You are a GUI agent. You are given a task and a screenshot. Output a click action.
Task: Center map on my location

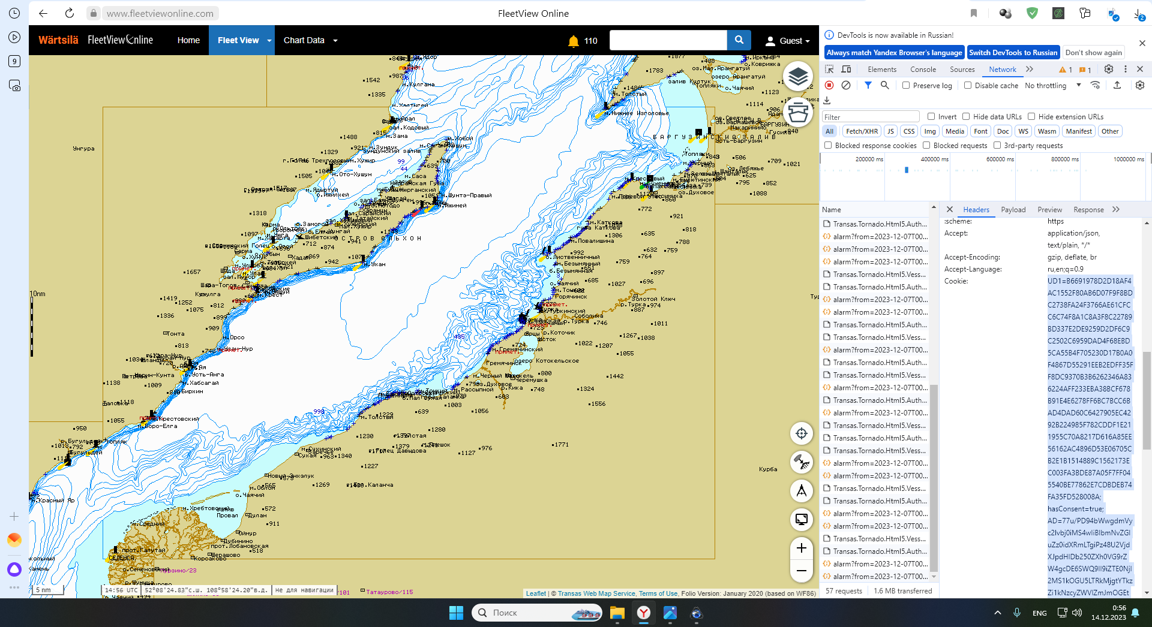[x=801, y=433]
